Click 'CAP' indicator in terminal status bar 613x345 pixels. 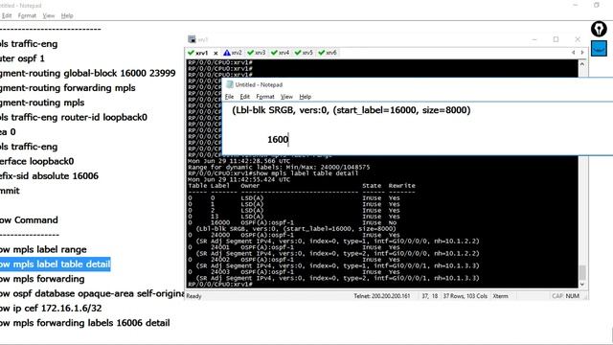557,296
